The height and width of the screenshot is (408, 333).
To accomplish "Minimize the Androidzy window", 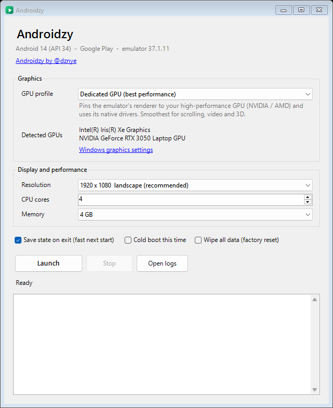I will pos(284,10).
